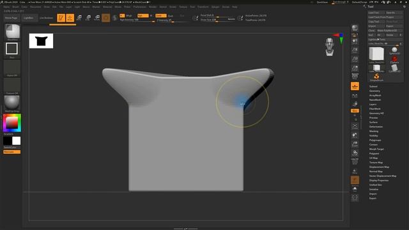Expand the Masking sub-palette

pos(374,131)
